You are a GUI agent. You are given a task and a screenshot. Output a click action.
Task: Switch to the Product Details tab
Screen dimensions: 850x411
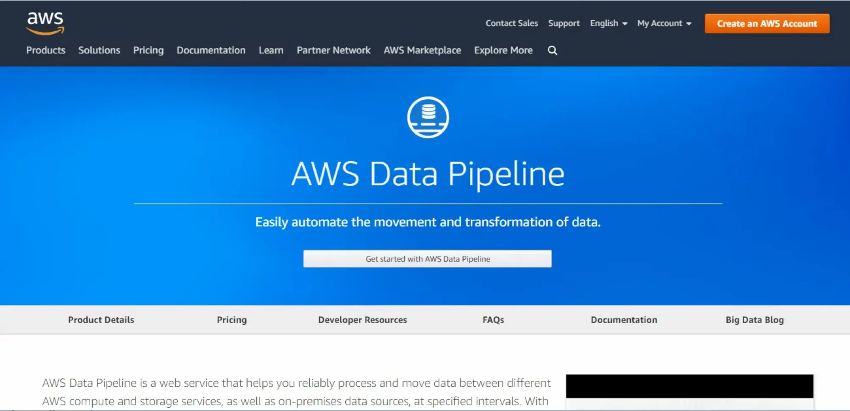100,320
